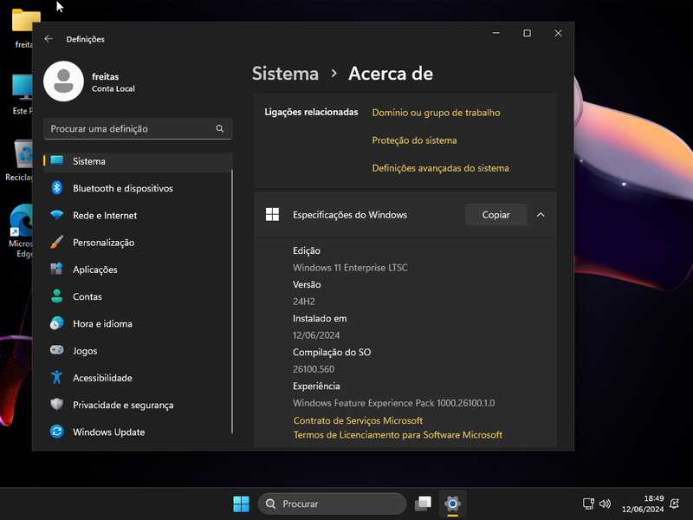This screenshot has height=520, width=693.
Task: Open Rede e Internet settings
Action: coord(138,215)
